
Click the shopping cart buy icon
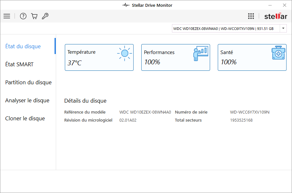(34, 16)
